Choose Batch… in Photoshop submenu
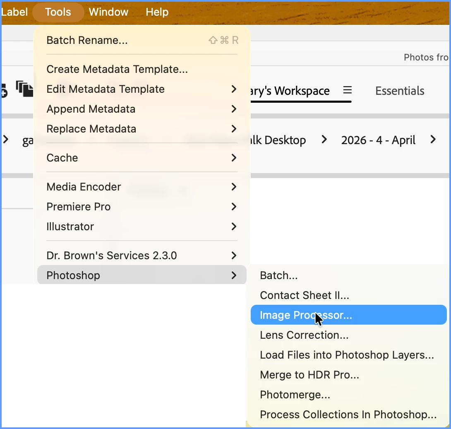This screenshot has height=429, width=451. pos(349,275)
